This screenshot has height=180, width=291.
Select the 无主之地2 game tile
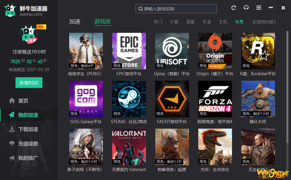tap(258, 147)
